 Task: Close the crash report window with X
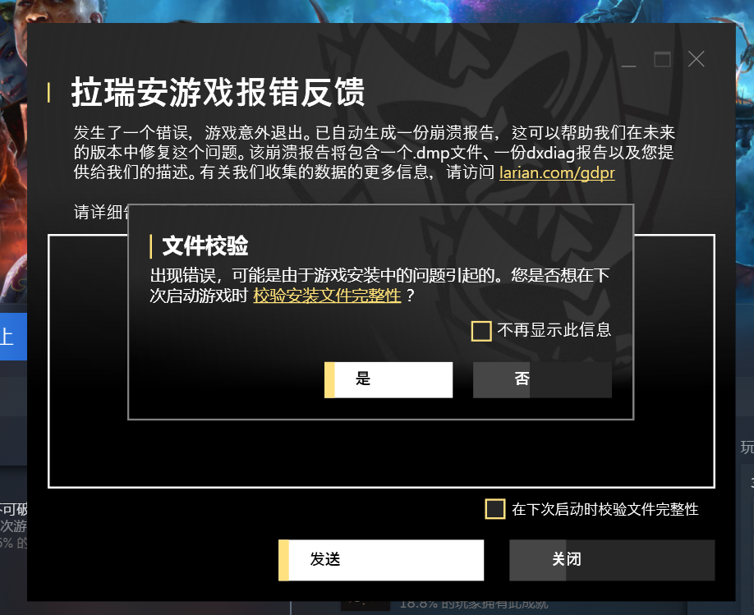(x=696, y=60)
